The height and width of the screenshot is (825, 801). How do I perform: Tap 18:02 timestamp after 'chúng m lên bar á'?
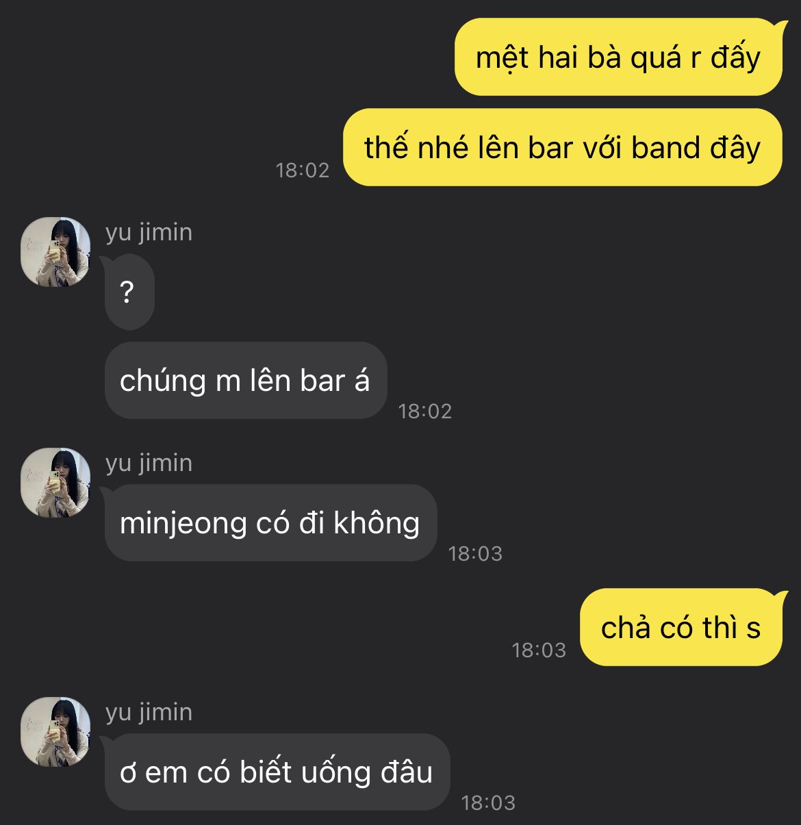click(x=425, y=411)
